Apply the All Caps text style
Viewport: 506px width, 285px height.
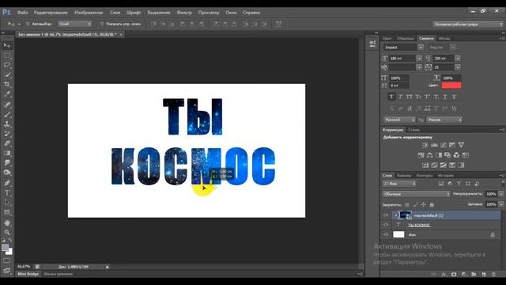(x=410, y=97)
